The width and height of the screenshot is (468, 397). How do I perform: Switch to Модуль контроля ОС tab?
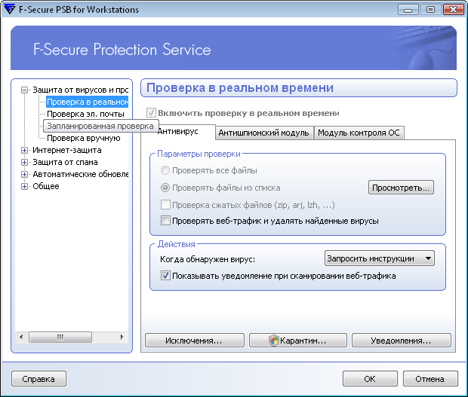point(359,133)
